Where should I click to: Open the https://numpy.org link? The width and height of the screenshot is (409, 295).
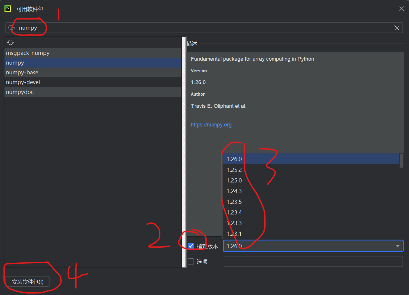[x=211, y=124]
